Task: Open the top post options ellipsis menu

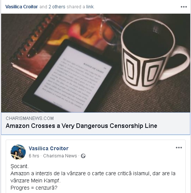Action: click(184, 7)
